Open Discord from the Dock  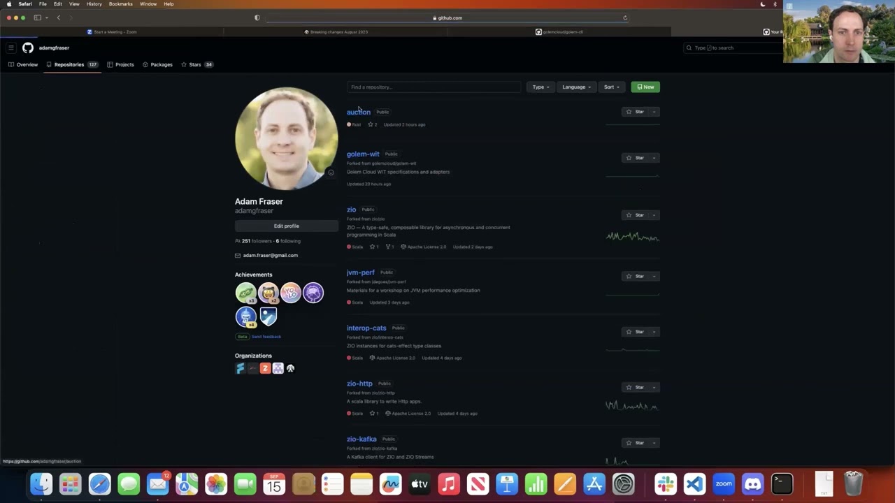point(752,483)
